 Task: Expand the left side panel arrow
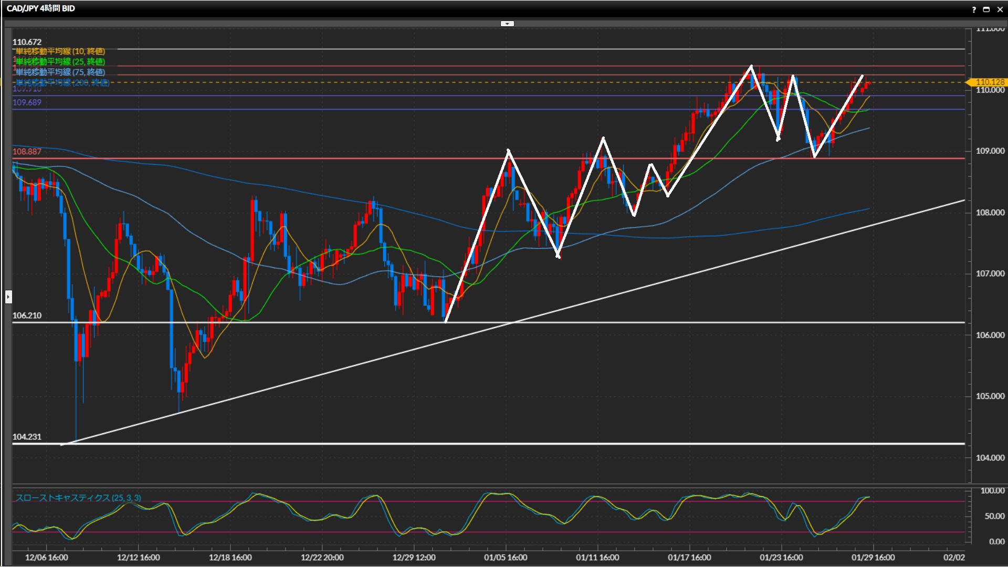[x=8, y=297]
